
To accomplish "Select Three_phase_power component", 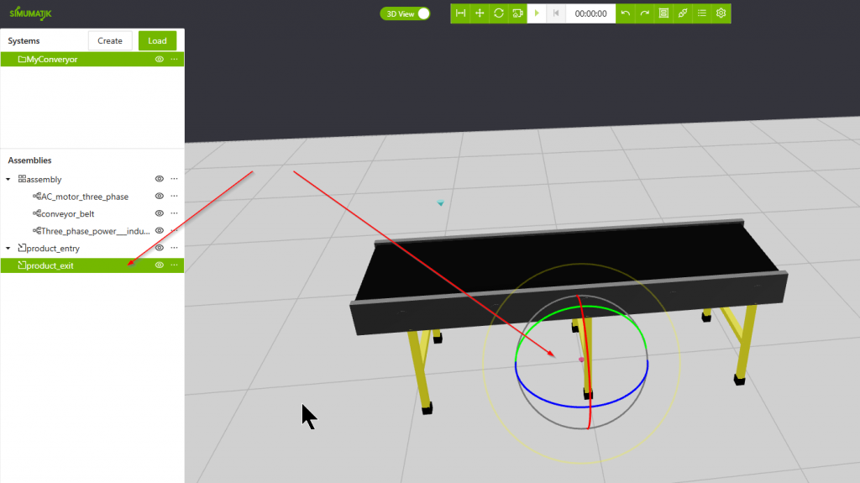I will click(96, 231).
